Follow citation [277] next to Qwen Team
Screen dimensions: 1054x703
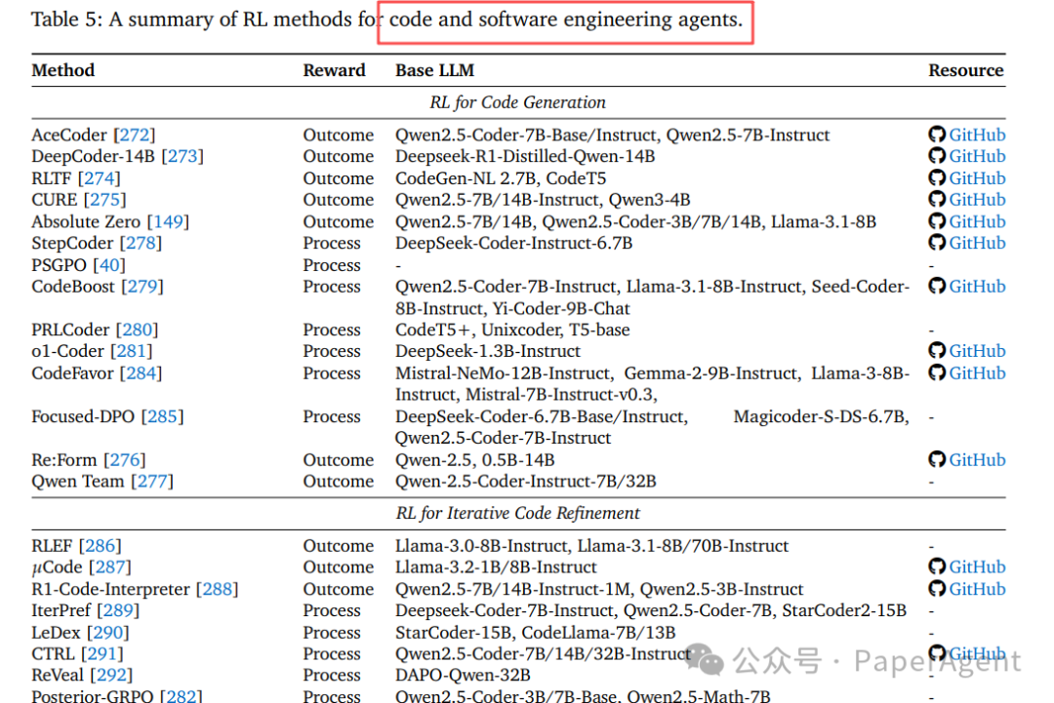152,482
